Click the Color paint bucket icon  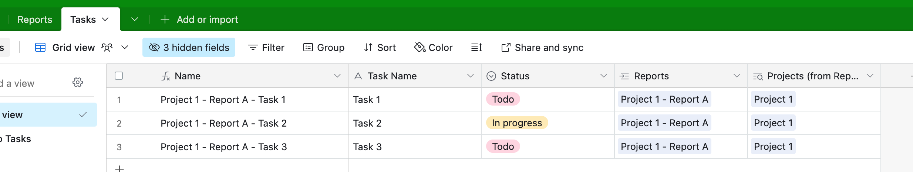(420, 47)
